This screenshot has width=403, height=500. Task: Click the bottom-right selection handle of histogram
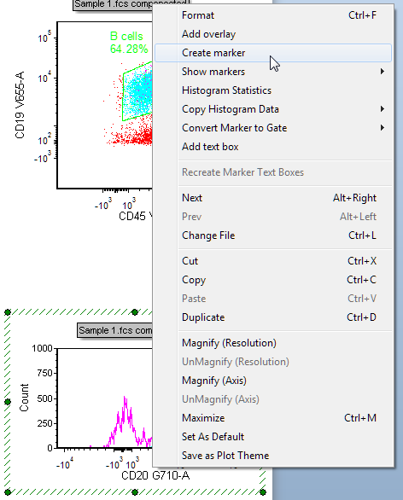point(263,492)
